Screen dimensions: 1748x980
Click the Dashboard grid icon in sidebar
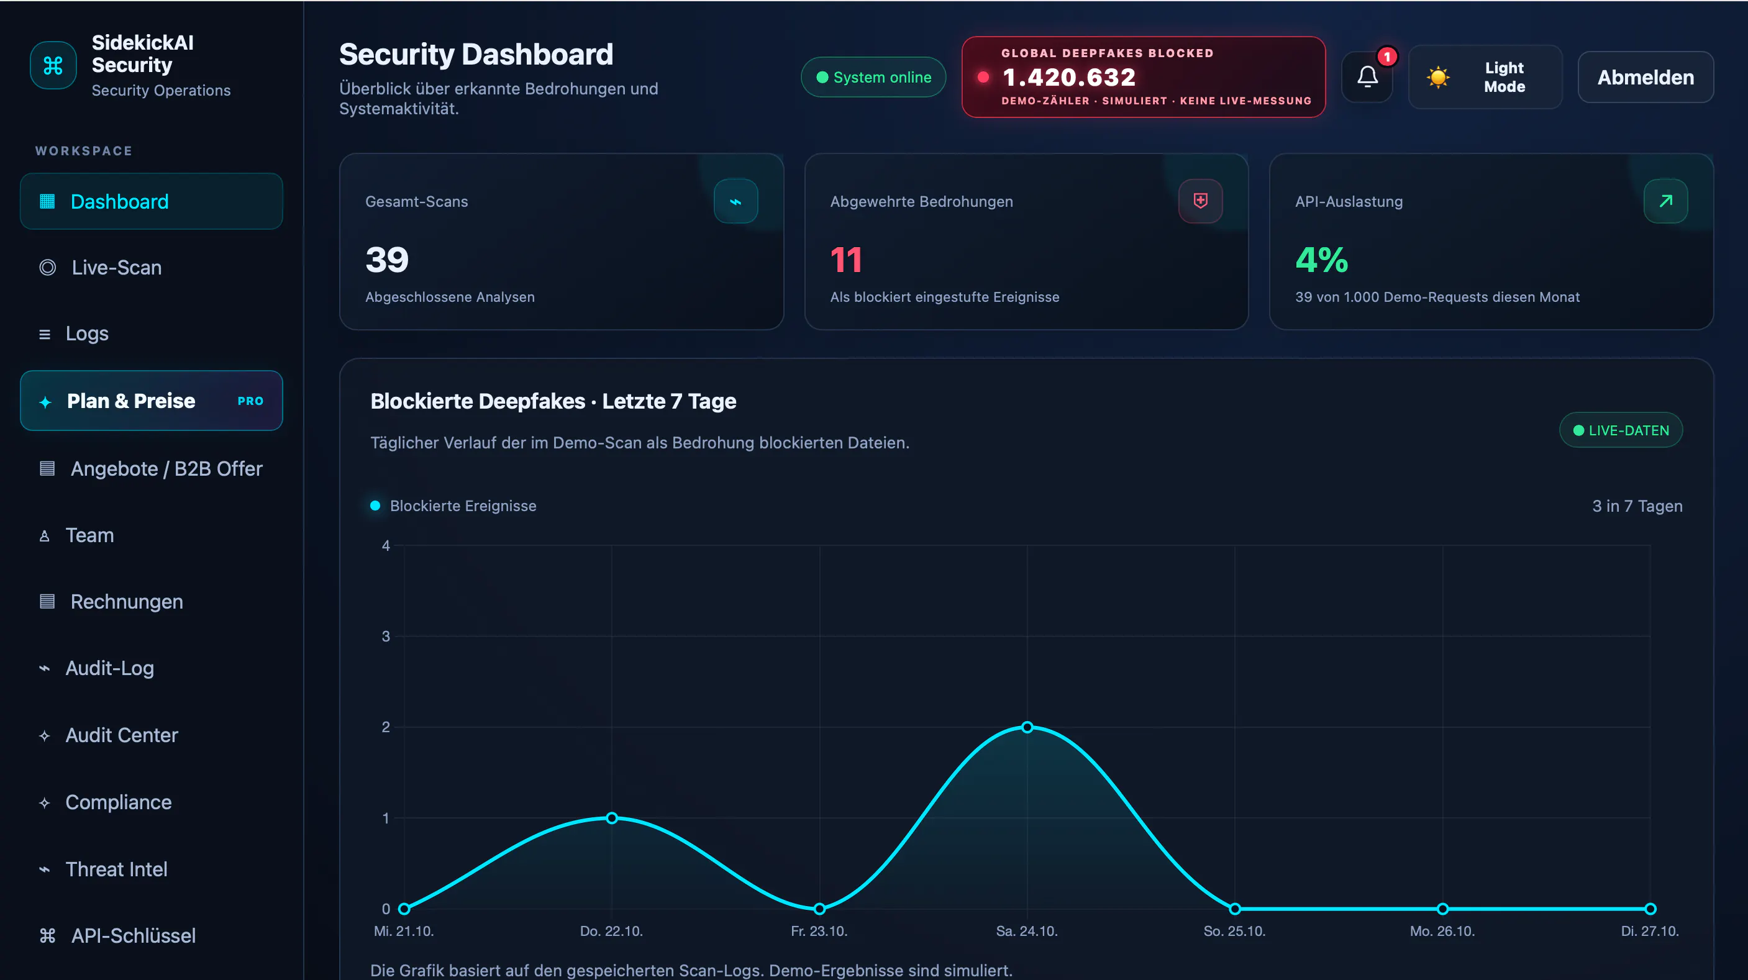tap(47, 201)
